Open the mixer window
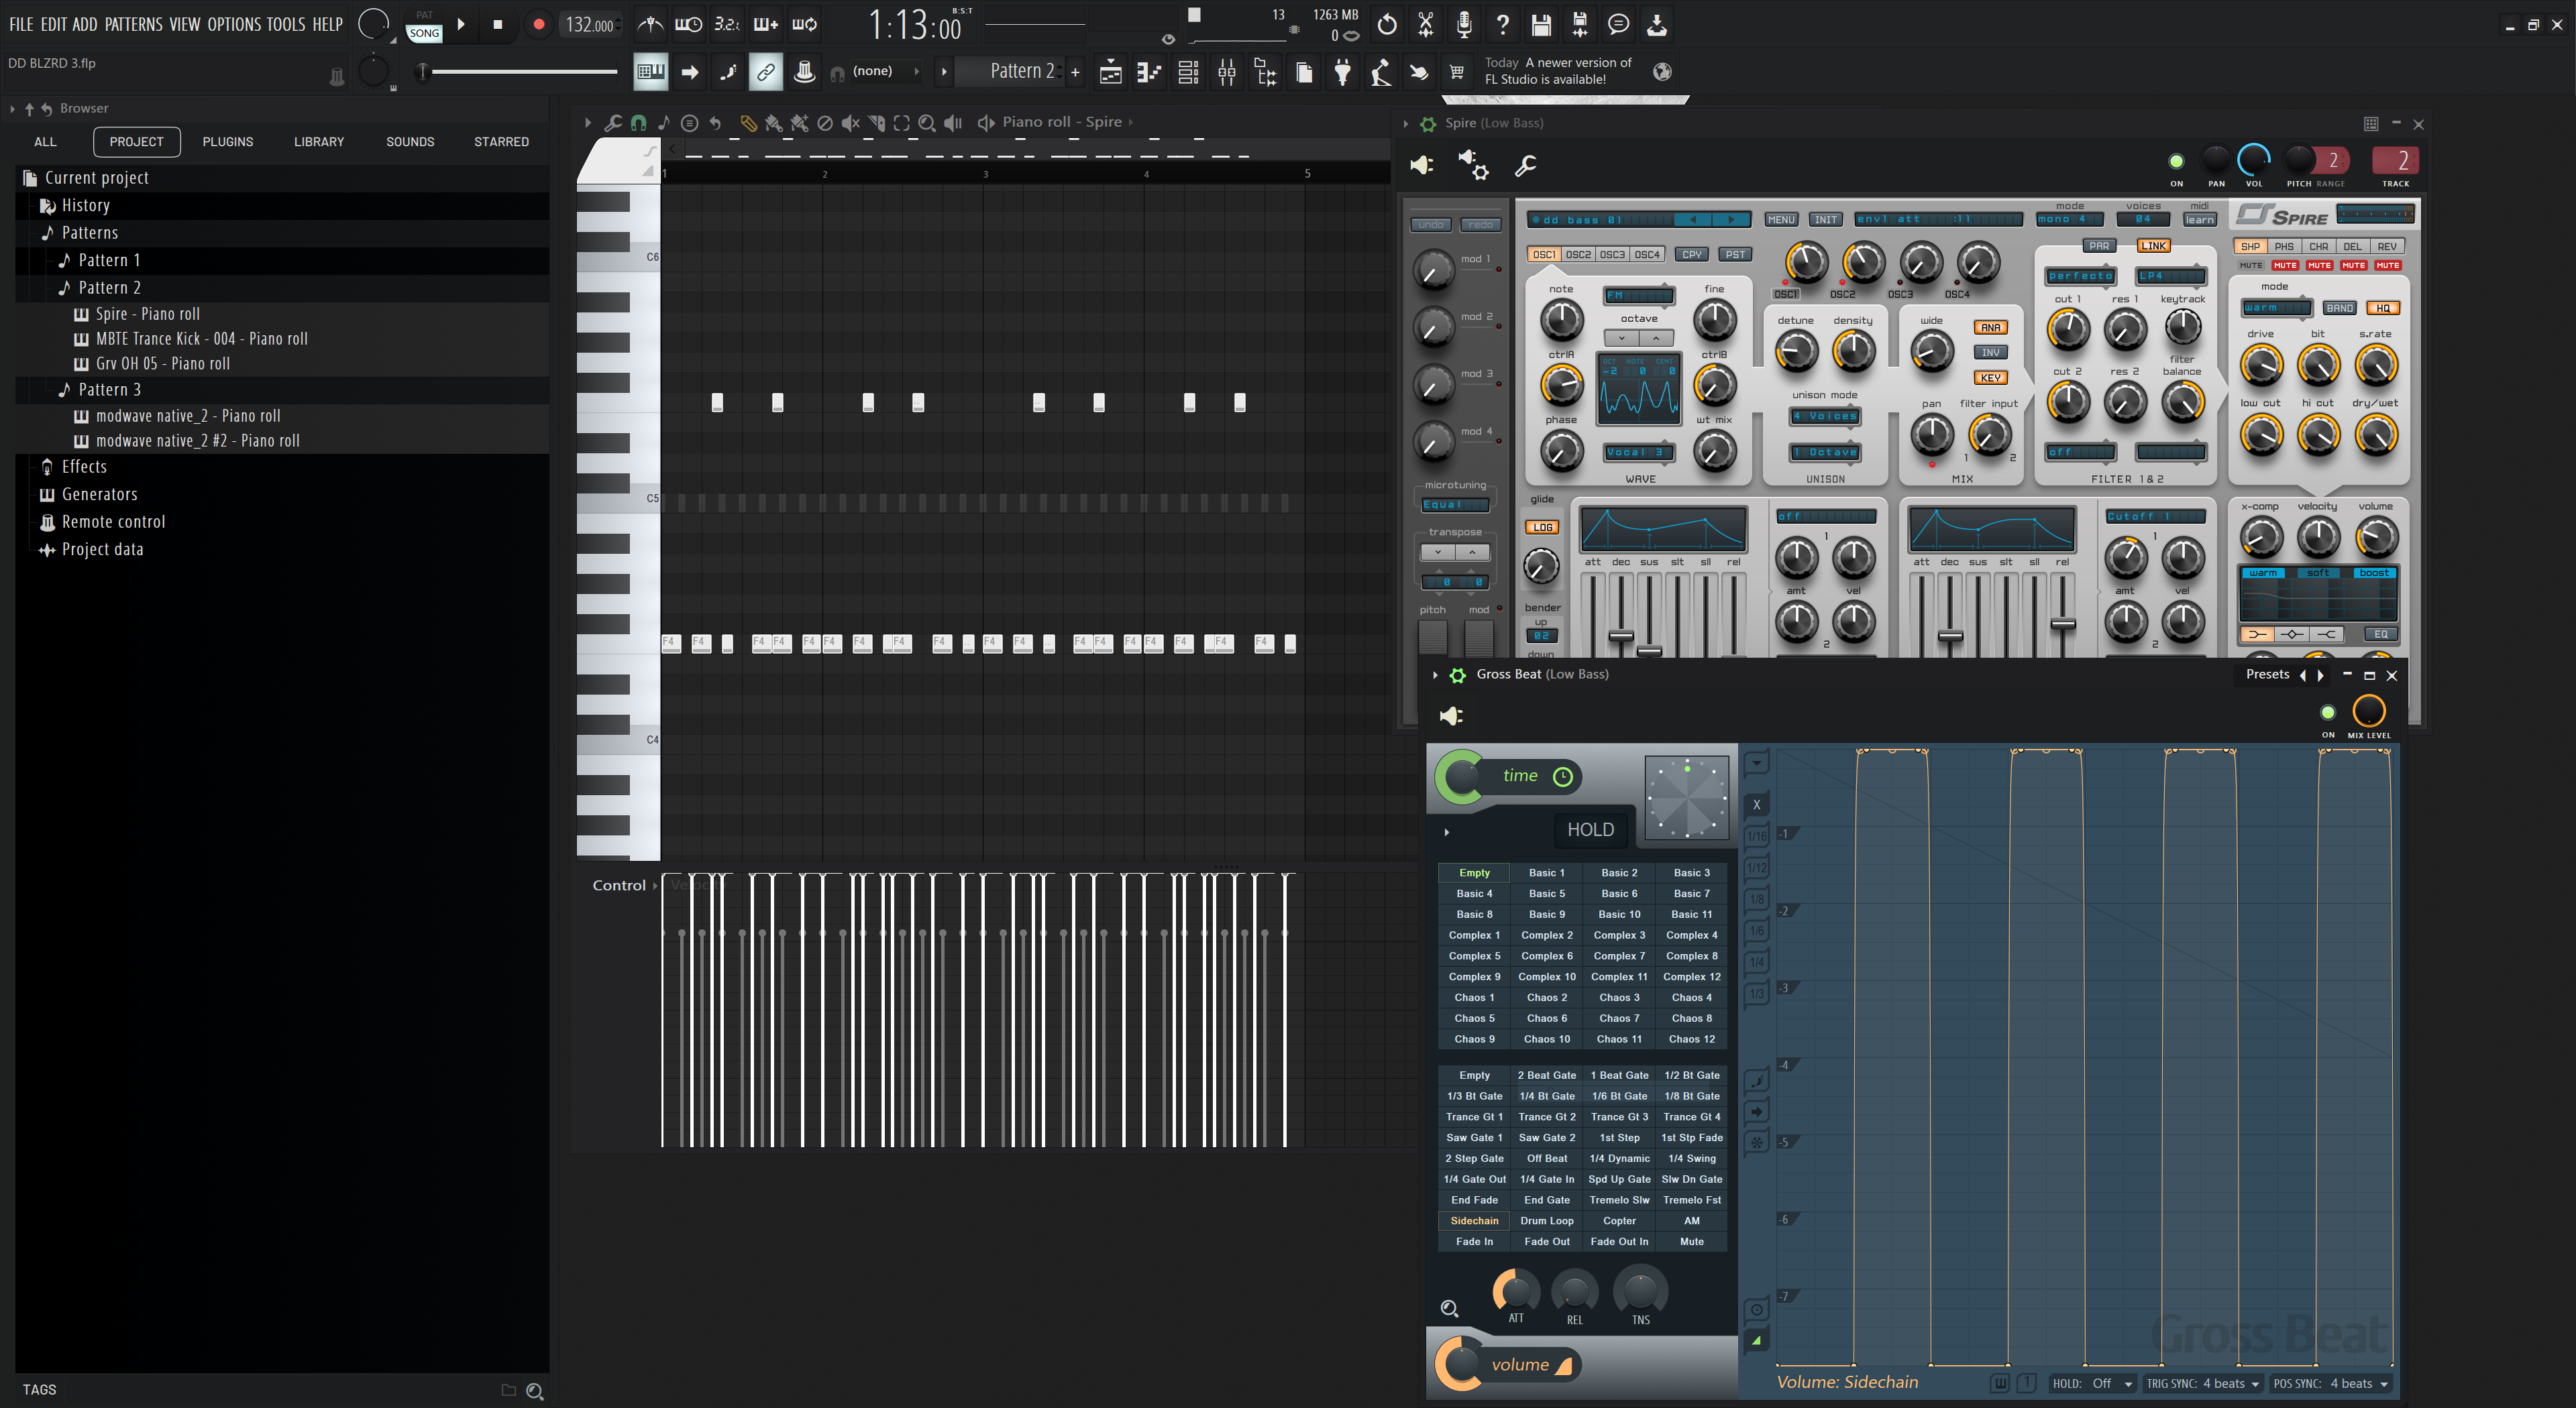 point(1227,72)
